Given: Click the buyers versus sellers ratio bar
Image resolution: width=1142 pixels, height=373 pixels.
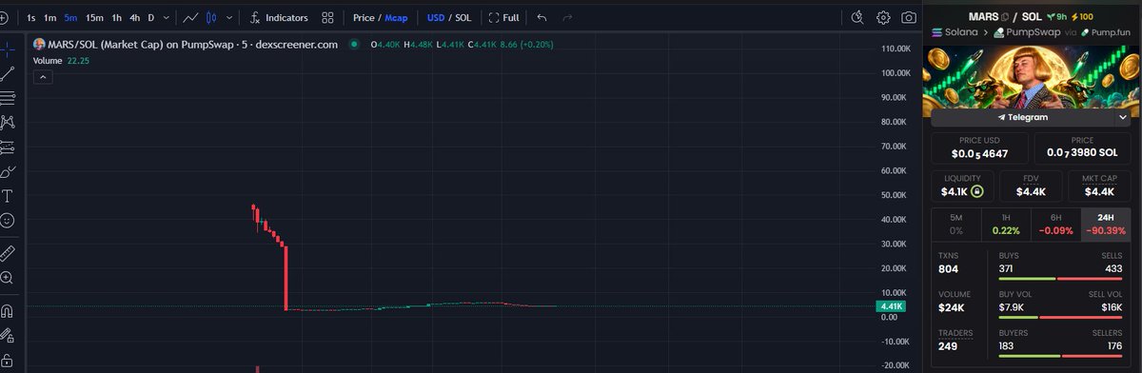Looking at the screenshot, I should click(1060, 356).
